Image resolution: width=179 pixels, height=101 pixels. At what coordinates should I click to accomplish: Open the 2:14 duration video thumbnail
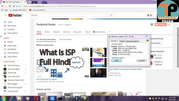point(98,73)
